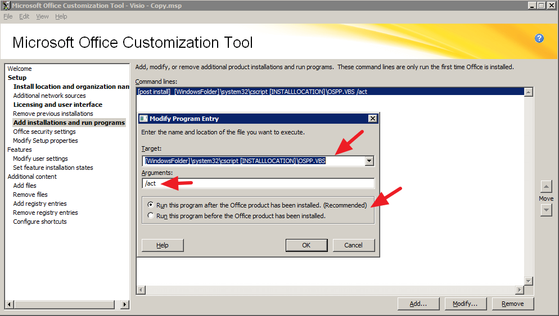
Task: Open Add registry entries page
Action: pos(40,204)
